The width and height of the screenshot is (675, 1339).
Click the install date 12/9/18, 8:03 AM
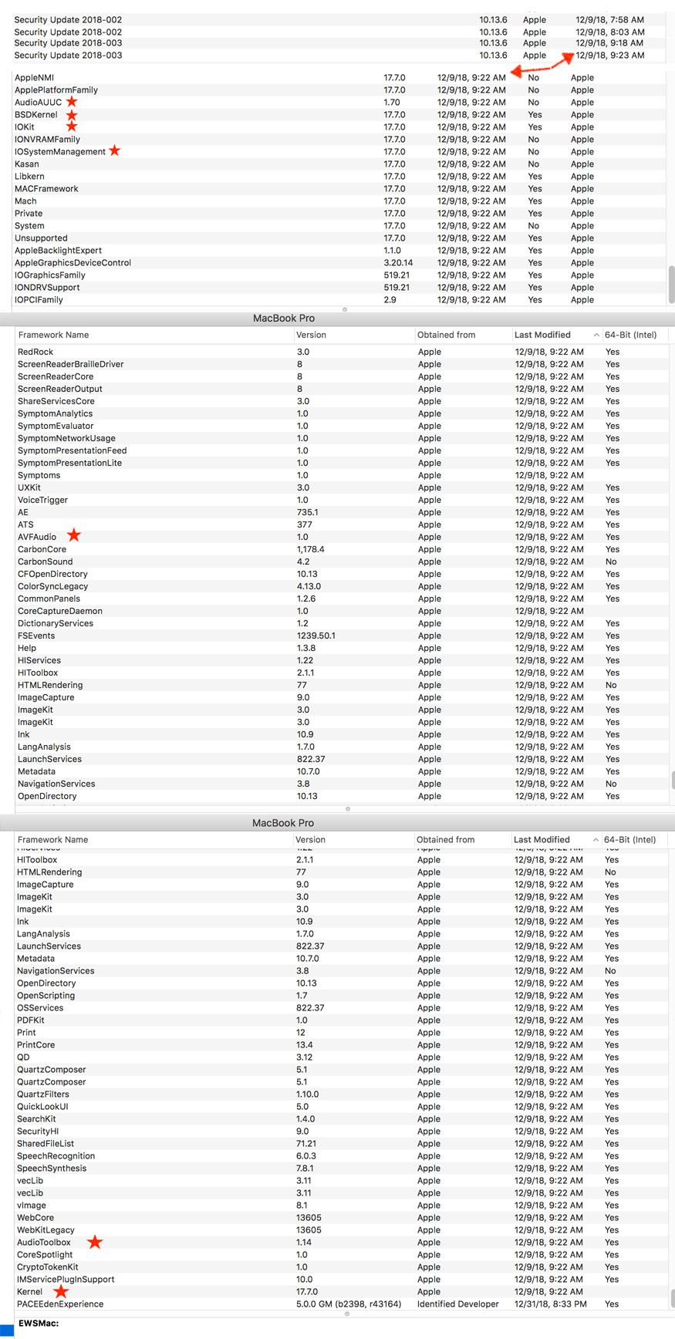tap(609, 32)
